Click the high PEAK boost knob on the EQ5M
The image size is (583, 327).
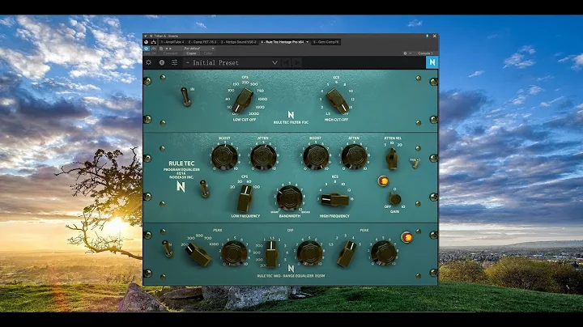tap(384, 253)
